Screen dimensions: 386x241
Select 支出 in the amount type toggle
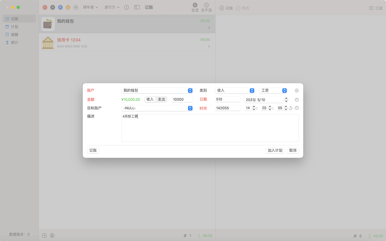click(x=162, y=99)
